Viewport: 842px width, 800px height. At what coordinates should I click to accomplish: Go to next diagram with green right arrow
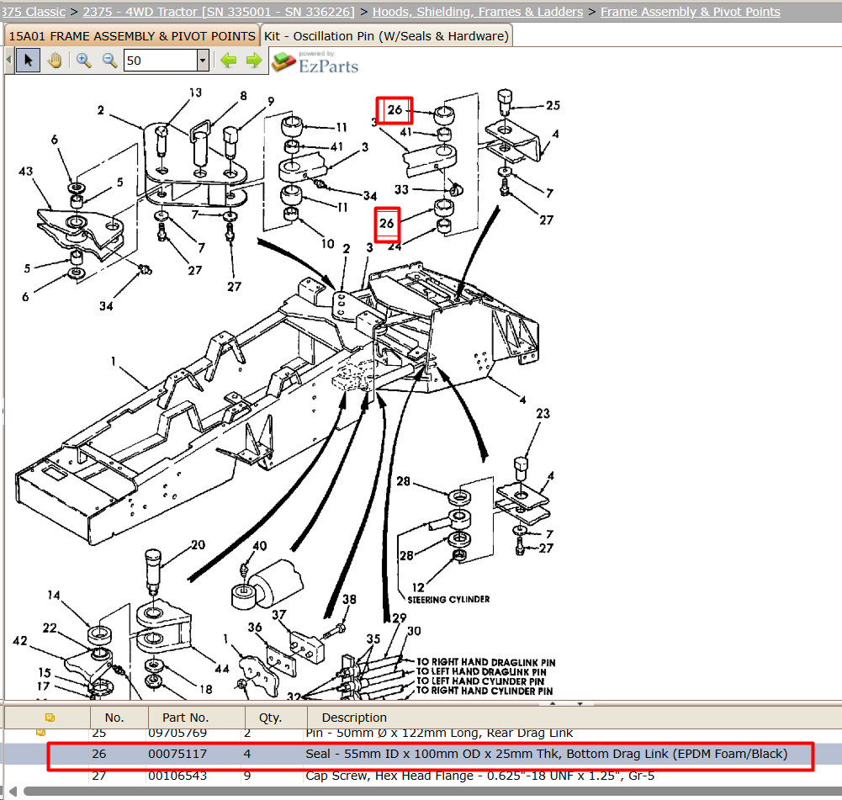pos(254,60)
